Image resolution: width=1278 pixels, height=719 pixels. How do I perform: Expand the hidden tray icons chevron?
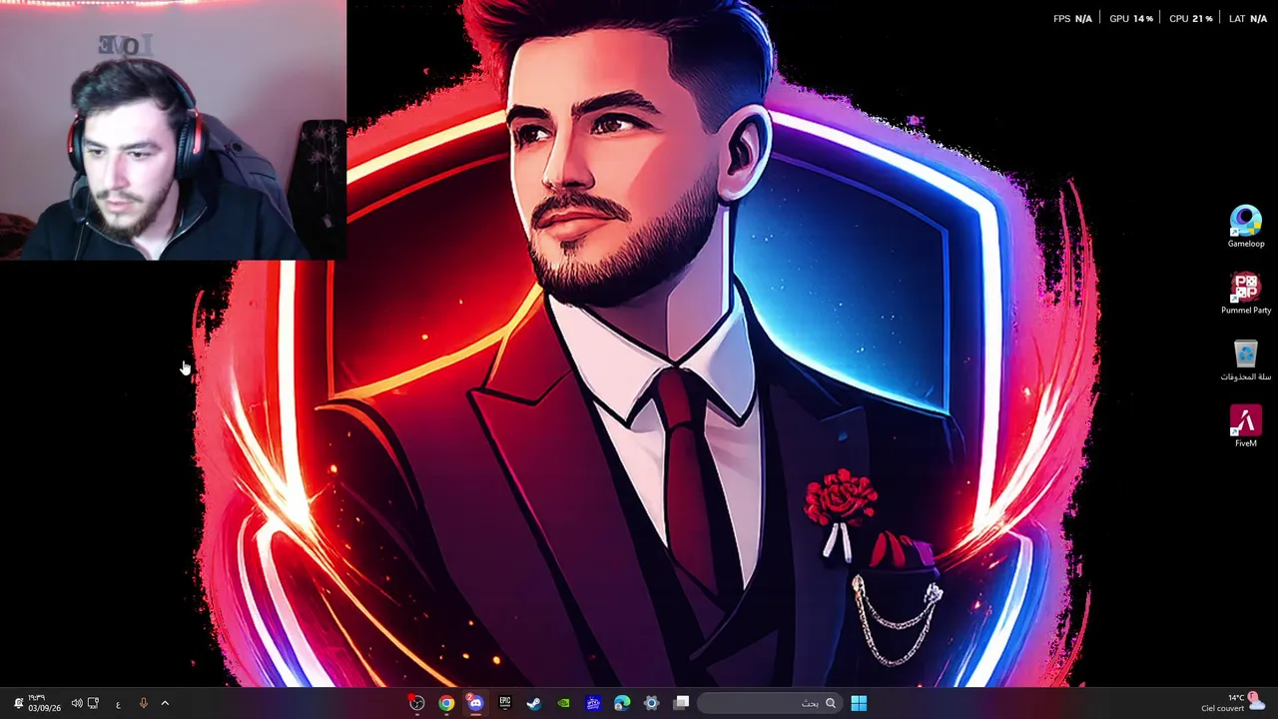point(165,703)
